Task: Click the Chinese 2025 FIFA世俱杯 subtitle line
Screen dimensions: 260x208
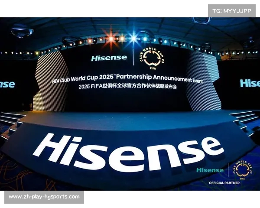Action: 128,87
